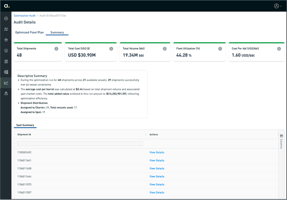The height and width of the screenshot is (200, 287).
Task: View Details for shipment 1104011644
Action: [x=157, y=177]
